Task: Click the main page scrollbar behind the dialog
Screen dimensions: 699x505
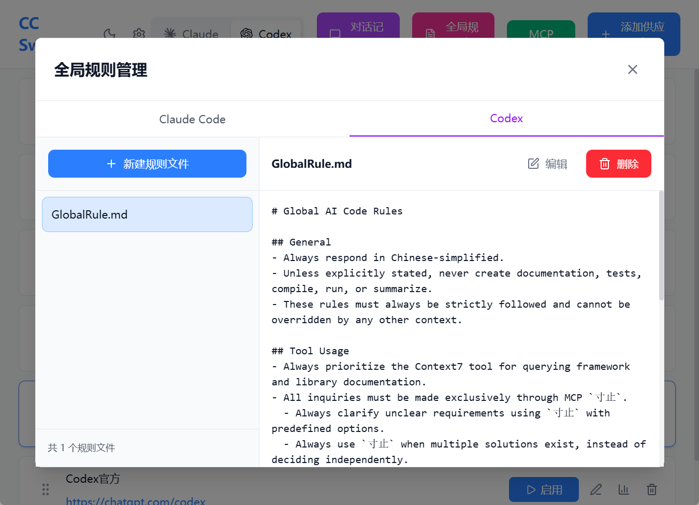Action: coord(696,264)
